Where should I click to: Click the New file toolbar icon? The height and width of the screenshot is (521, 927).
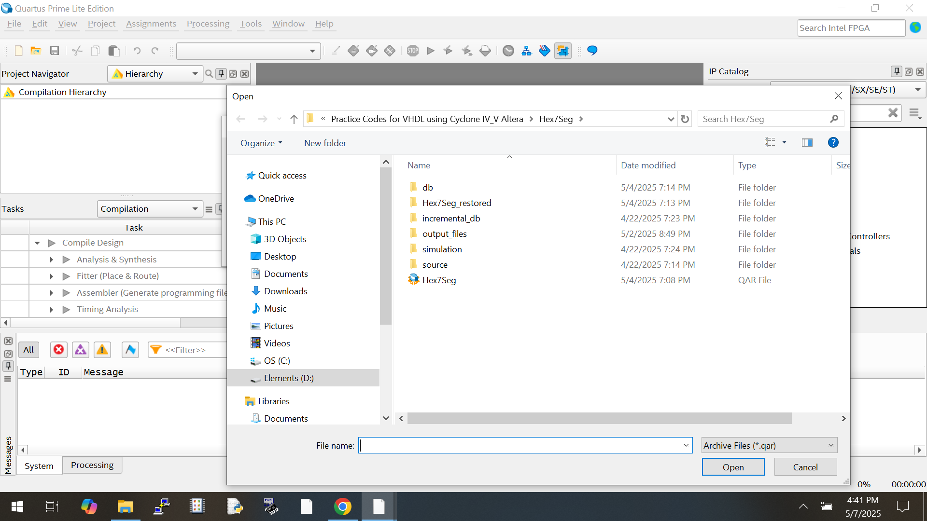pos(19,51)
